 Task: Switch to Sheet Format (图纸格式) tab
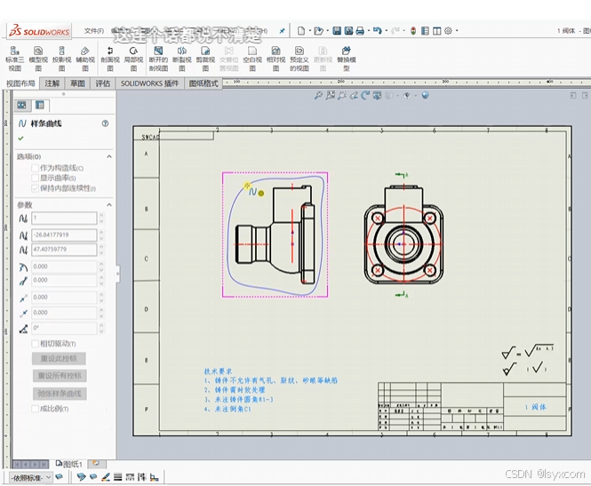(x=204, y=84)
